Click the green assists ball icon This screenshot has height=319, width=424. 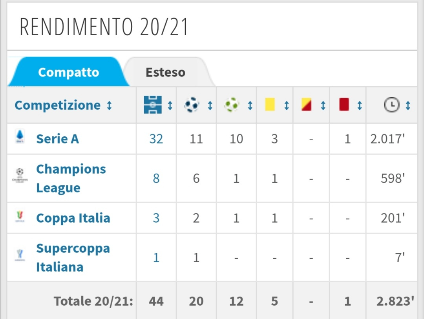232,105
